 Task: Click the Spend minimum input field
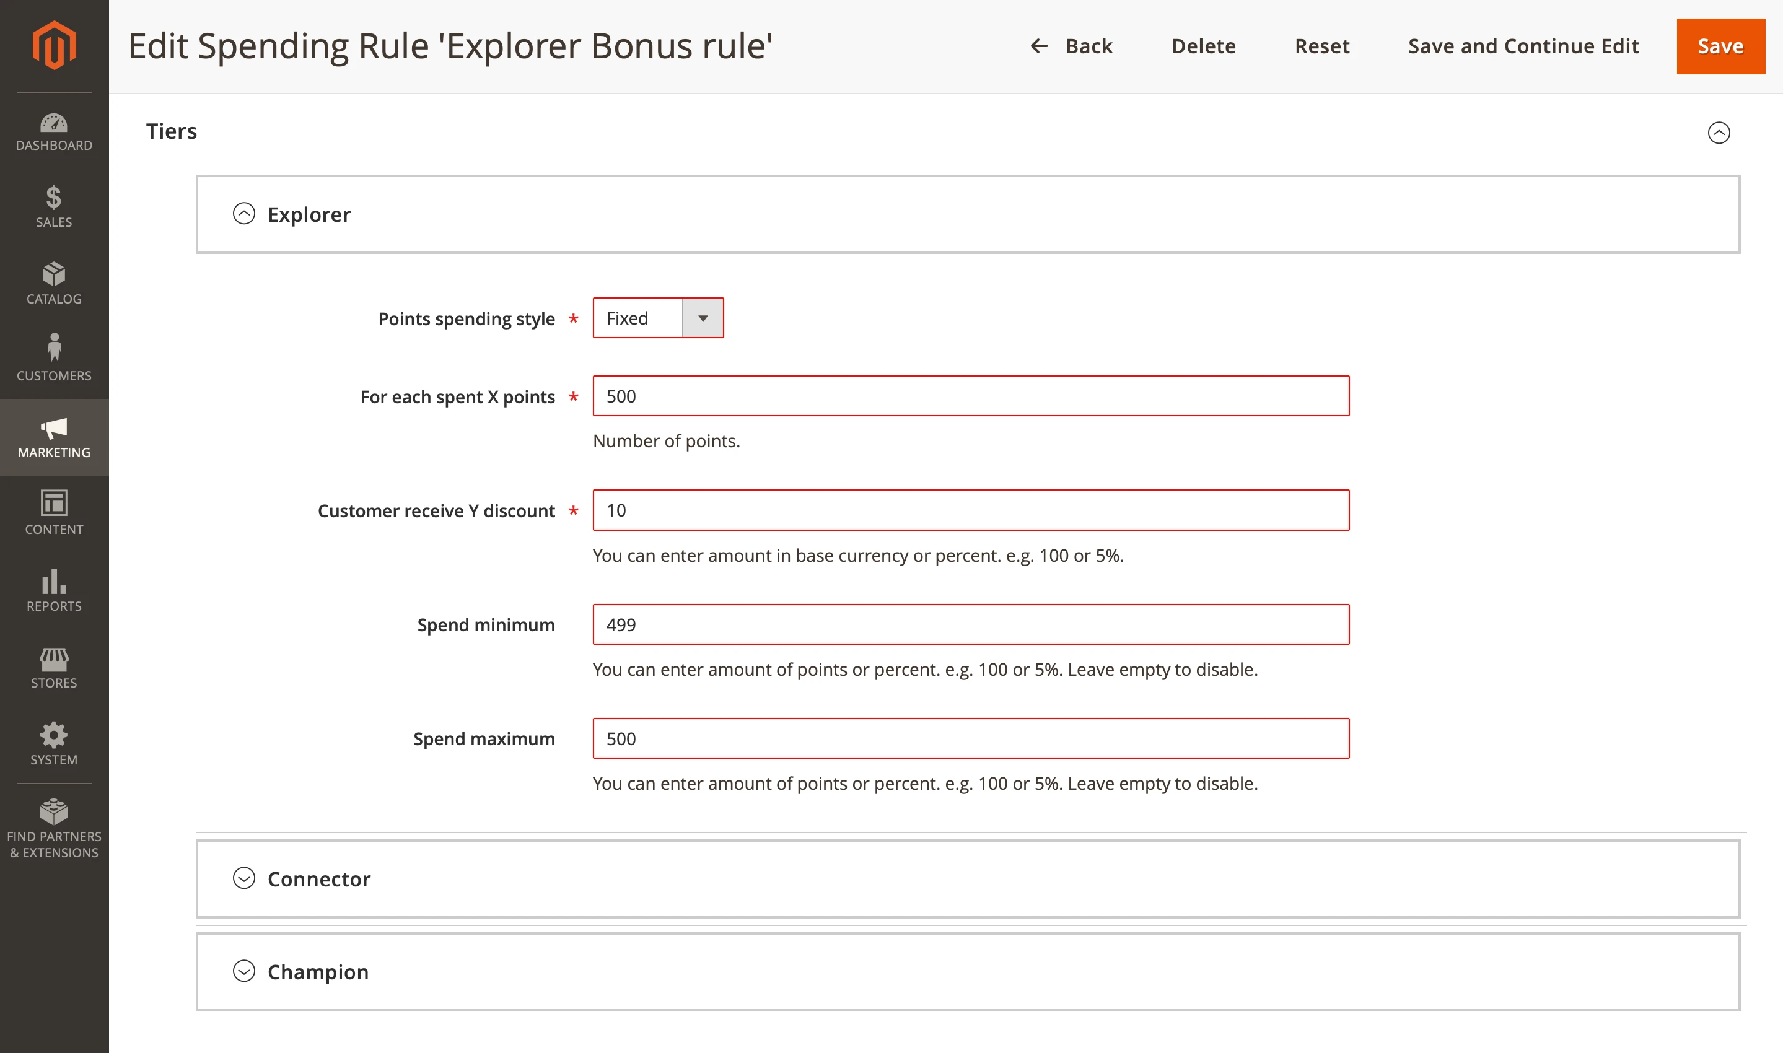pyautogui.click(x=970, y=624)
